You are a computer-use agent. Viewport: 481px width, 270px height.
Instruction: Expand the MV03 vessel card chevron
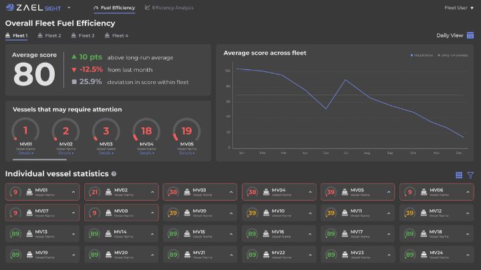click(232, 192)
